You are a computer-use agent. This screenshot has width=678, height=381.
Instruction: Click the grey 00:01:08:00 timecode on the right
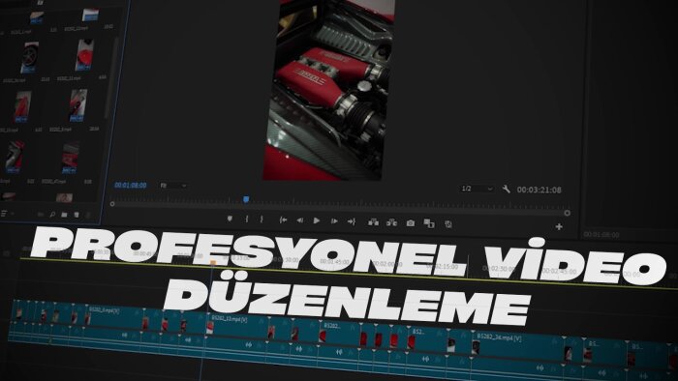(x=601, y=234)
